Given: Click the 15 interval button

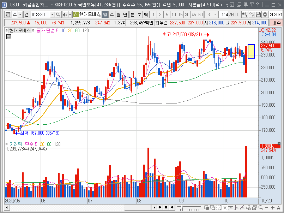Looking at the screenshot, I should [x=180, y=14].
